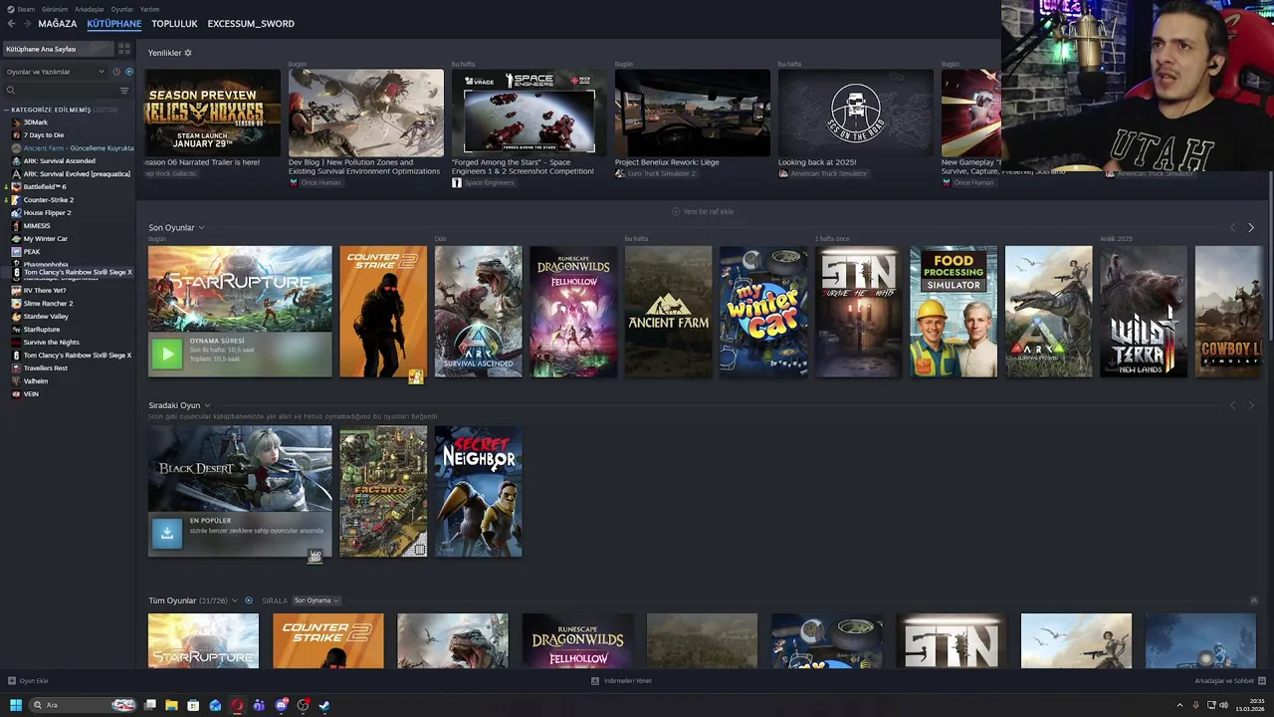
Task: Open Secret Neighbor cover in Sıradaki Oyun
Action: pos(478,492)
